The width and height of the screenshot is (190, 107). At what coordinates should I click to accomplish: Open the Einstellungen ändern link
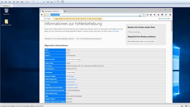pyautogui.click(x=164, y=19)
